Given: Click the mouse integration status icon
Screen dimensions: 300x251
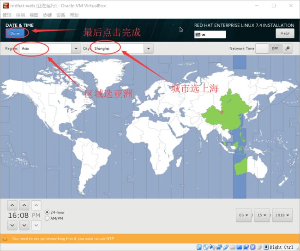Looking at the screenshot, I should coord(259,247).
